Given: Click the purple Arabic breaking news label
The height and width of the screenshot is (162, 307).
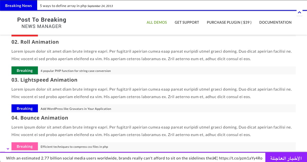Looking at the screenshot, I should 286,158.
